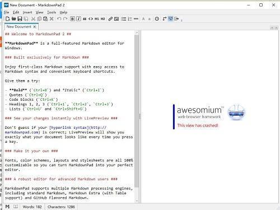Apply Heading 1 with H1 icon
Screen dimensions: 280x210
[x=97, y=19]
